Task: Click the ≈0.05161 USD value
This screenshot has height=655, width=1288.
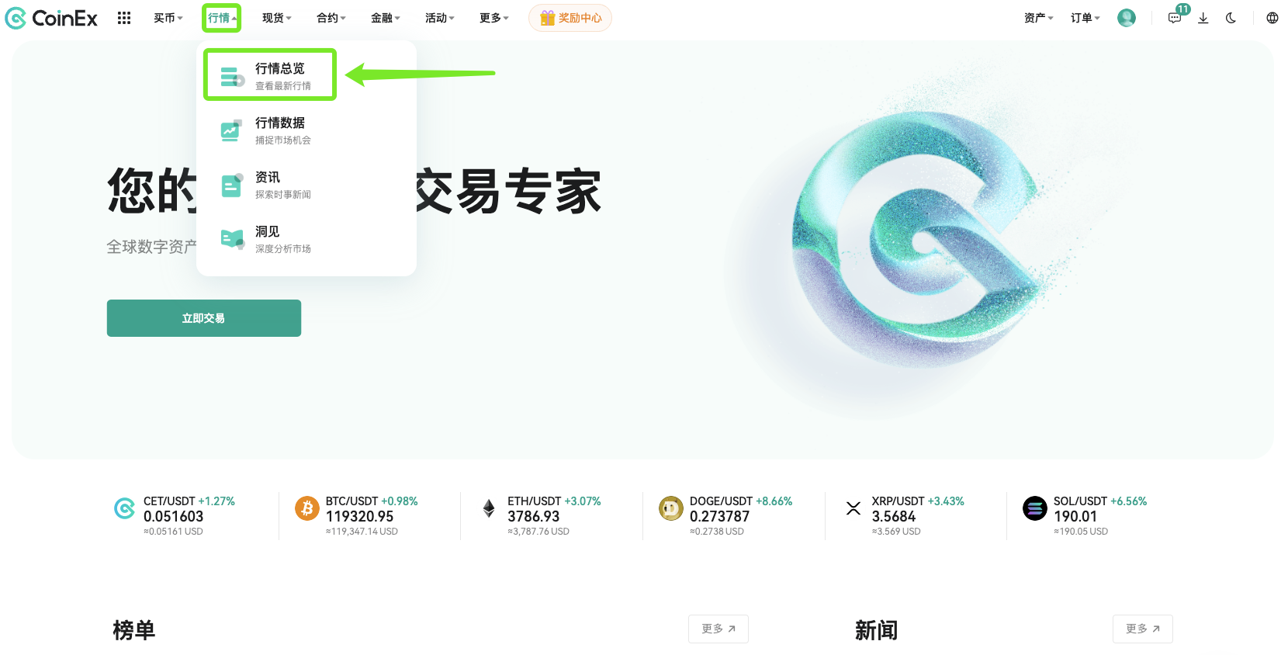Action: pyautogui.click(x=173, y=532)
